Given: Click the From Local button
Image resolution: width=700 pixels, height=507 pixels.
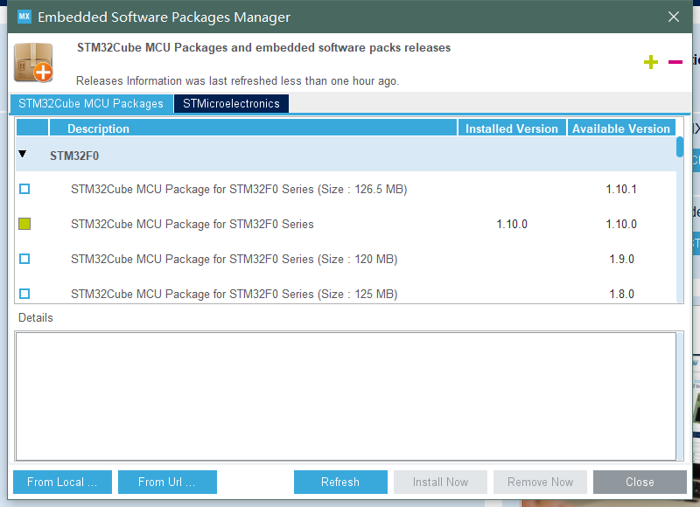Looking at the screenshot, I should pos(62,482).
